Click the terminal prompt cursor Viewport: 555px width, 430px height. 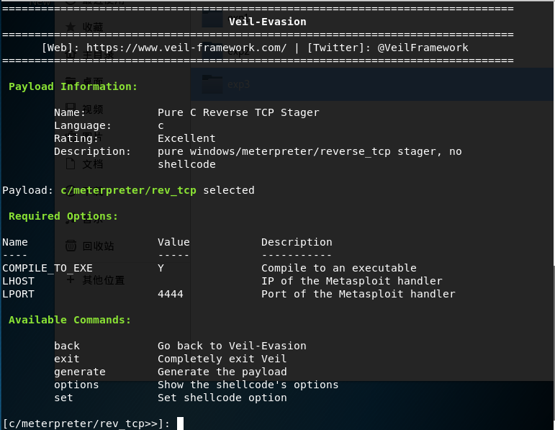[x=180, y=424]
